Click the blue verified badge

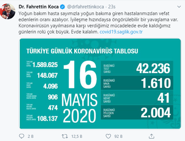62,7
